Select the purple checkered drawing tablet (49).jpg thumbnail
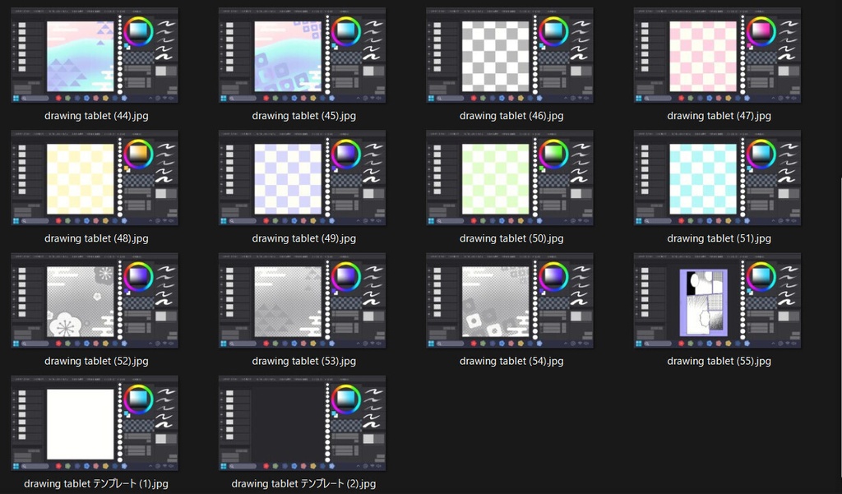This screenshot has width=842, height=494. (x=303, y=178)
